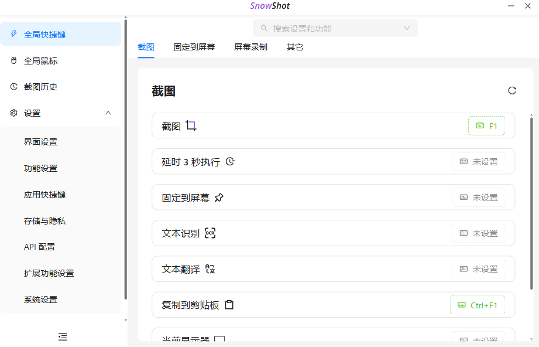Click the crop icon next to 截图 row
This screenshot has width=539, height=347.
191,125
